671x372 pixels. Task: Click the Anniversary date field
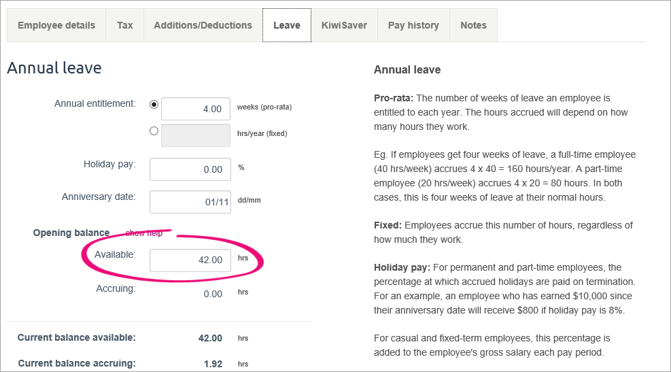(190, 201)
